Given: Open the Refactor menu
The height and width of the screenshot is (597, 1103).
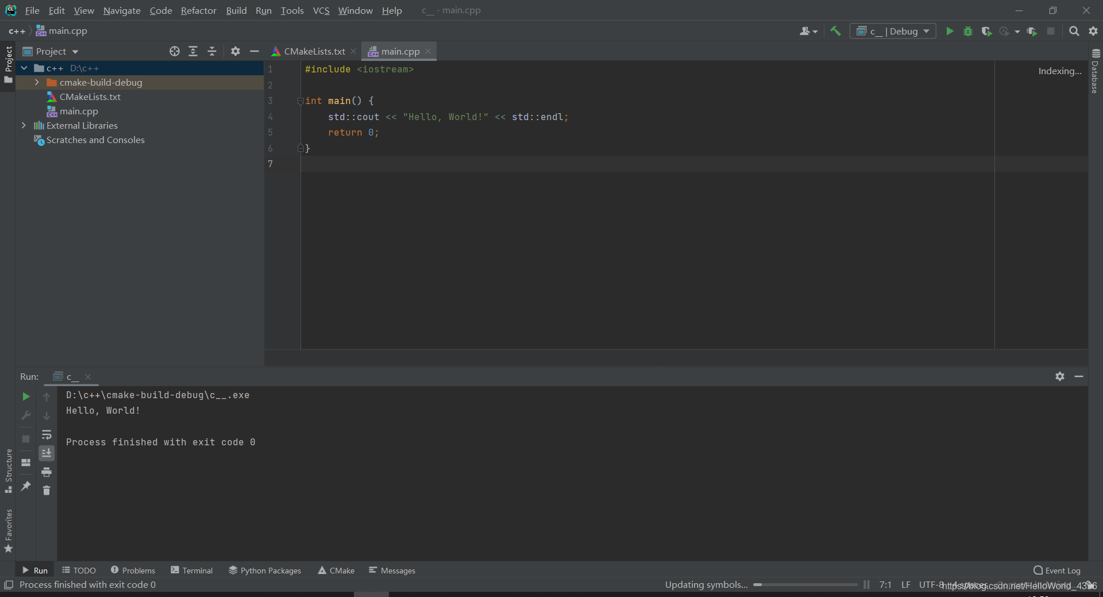Looking at the screenshot, I should point(198,10).
